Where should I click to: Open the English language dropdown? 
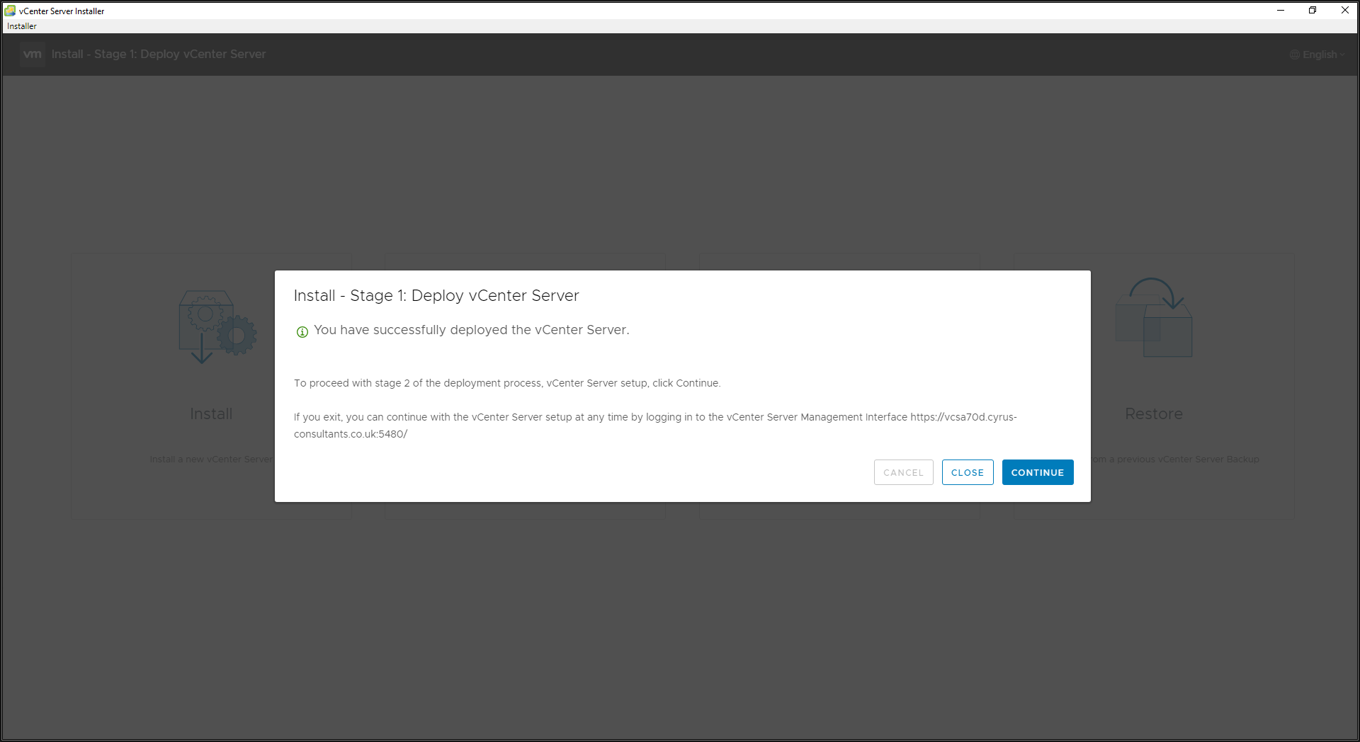pyautogui.click(x=1319, y=55)
